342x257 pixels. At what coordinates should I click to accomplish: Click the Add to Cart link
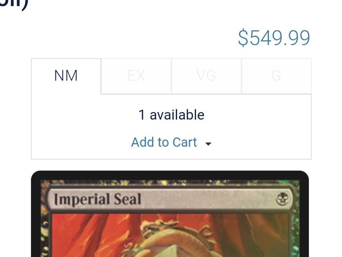click(x=164, y=142)
